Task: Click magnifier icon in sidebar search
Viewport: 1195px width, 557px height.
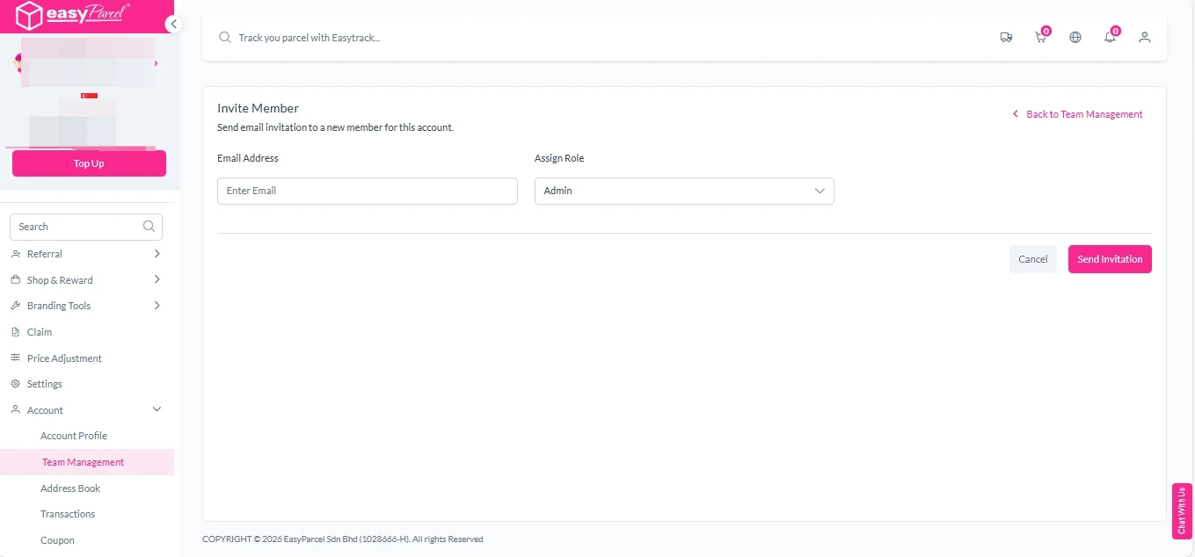Action: 149,227
